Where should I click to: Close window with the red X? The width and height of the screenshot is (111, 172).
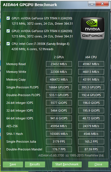tap(102, 4)
